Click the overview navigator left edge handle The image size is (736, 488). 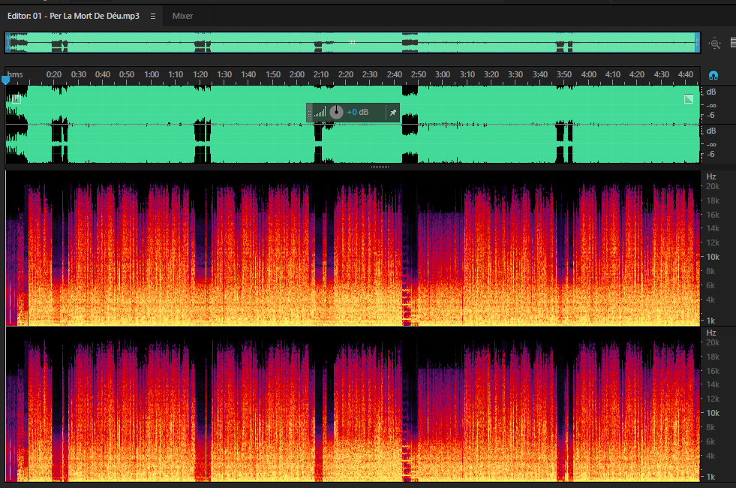pyautogui.click(x=8, y=43)
